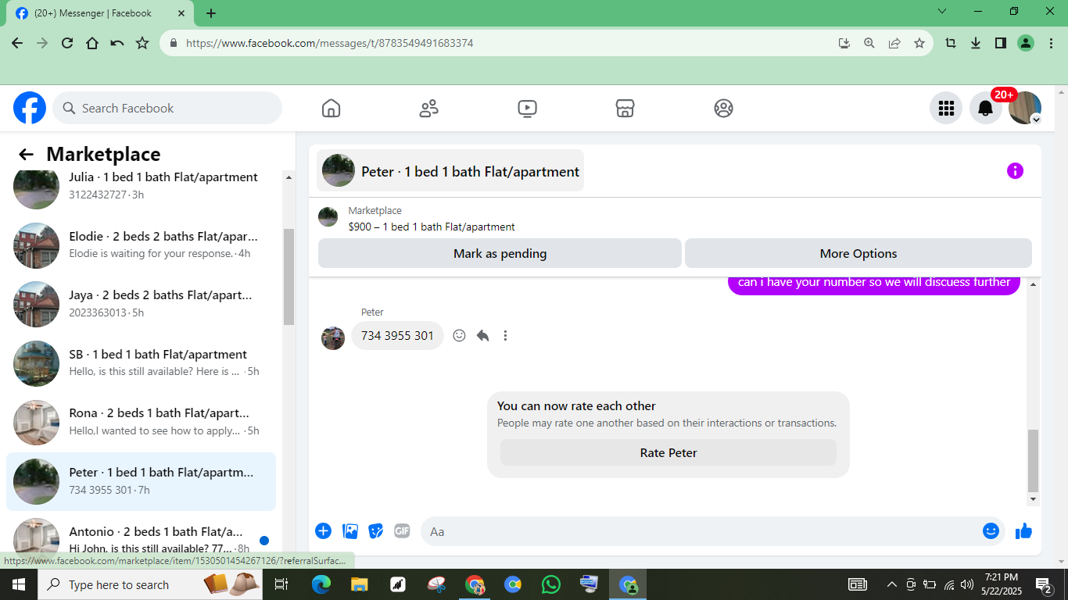Show hidden icons in the system tray
1068x600 pixels.
(891, 584)
